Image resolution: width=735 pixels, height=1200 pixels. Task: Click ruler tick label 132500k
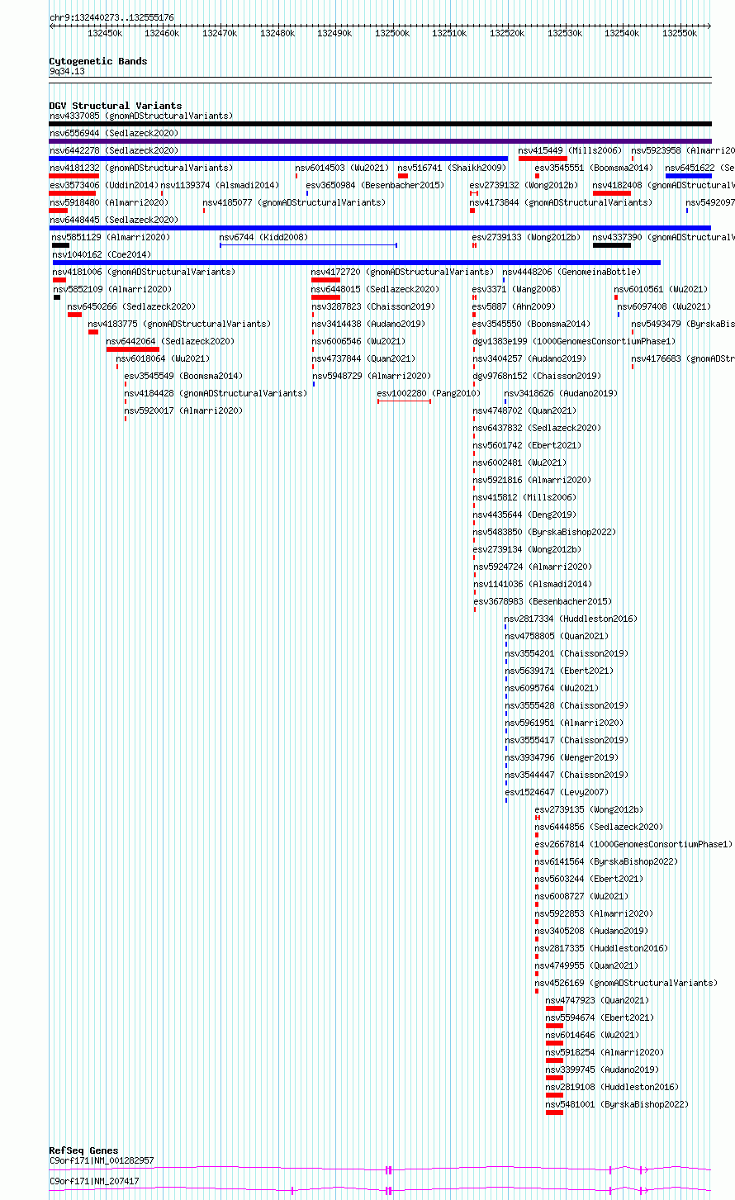click(392, 33)
